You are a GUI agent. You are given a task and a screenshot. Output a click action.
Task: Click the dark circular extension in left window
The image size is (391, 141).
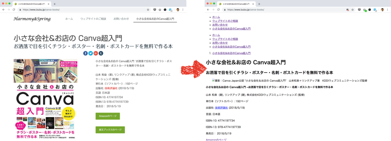(165, 10)
